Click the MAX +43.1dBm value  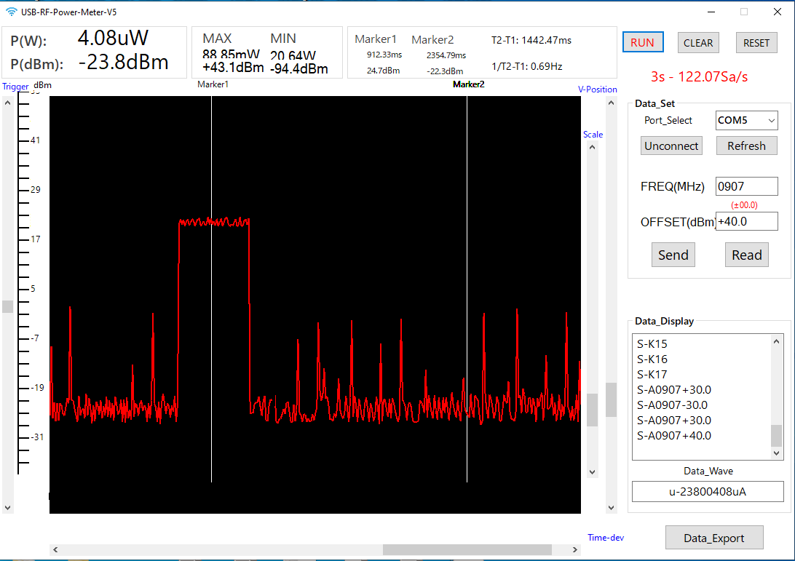[x=233, y=68]
